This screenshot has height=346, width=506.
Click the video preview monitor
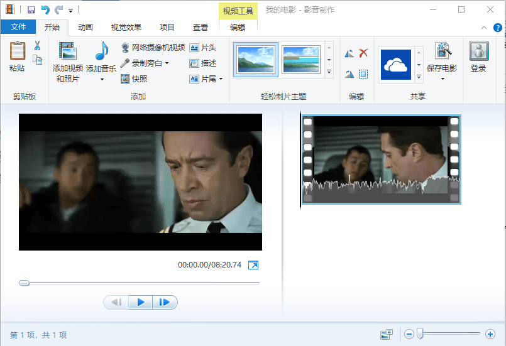tap(140, 182)
